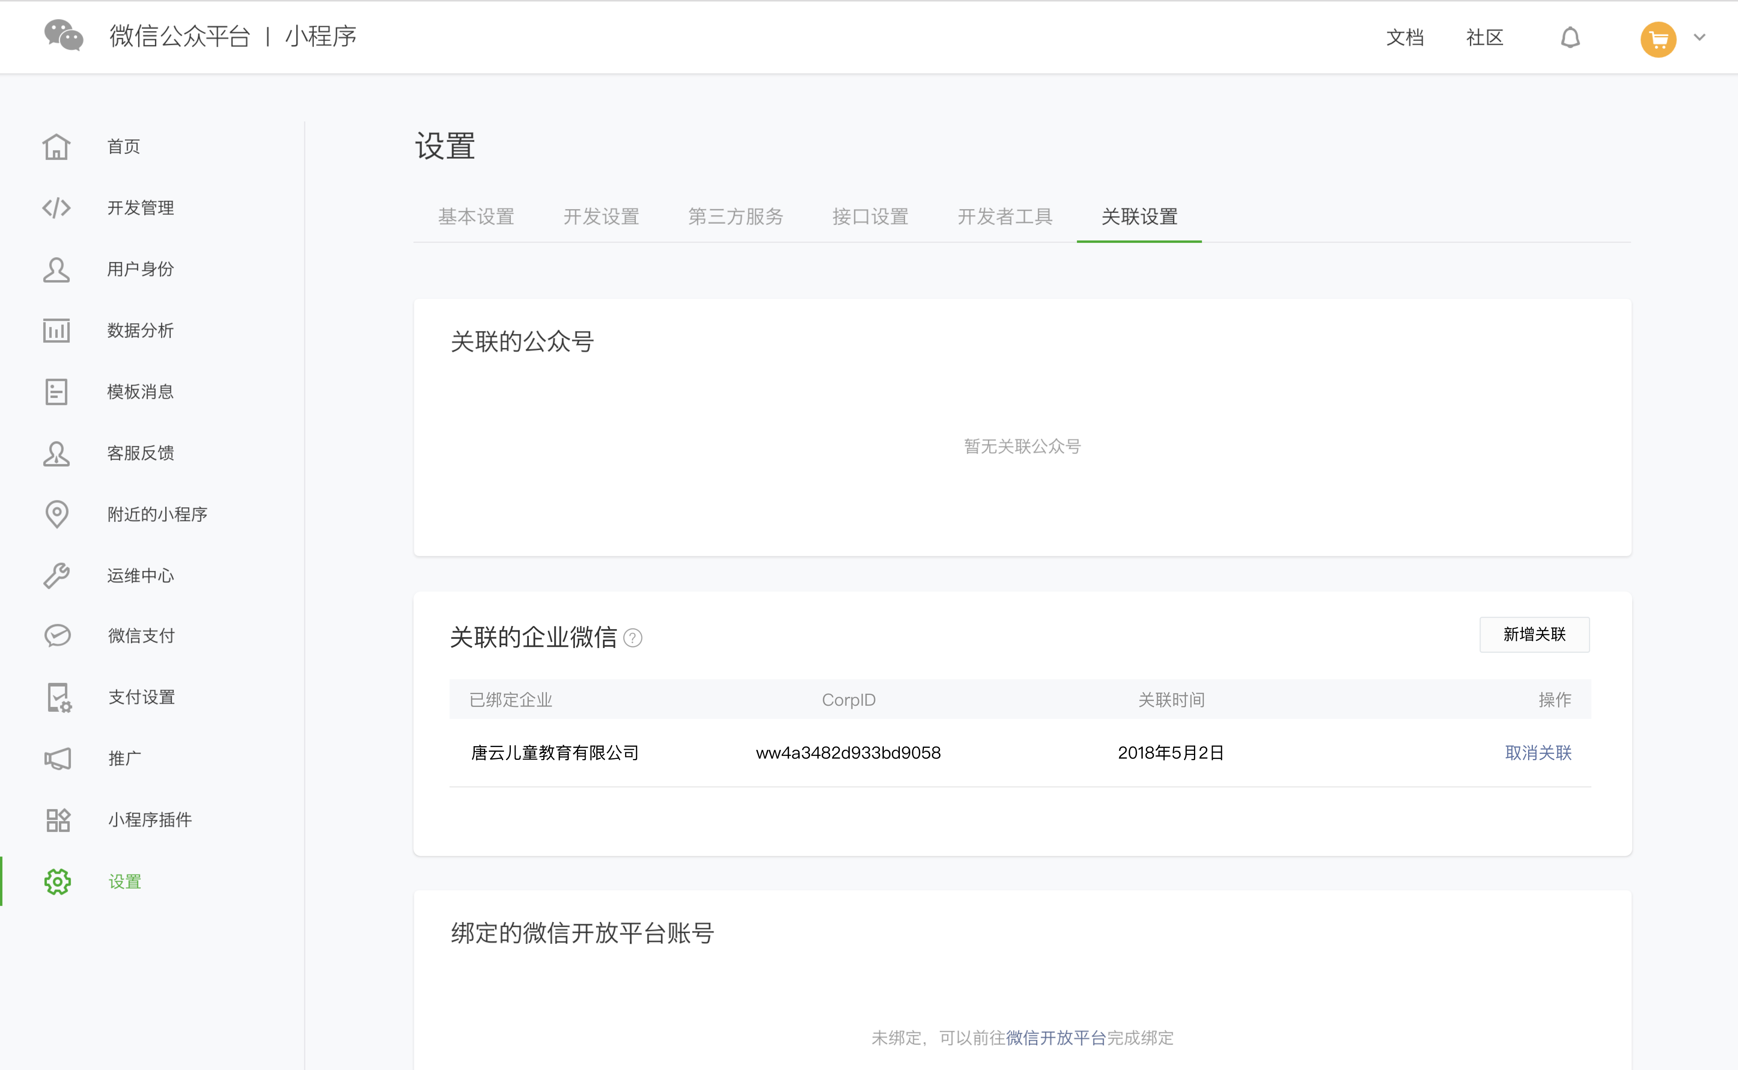Viewport: 1738px width, 1070px height.
Task: Open 支付设置 payment settings
Action: click(x=140, y=697)
